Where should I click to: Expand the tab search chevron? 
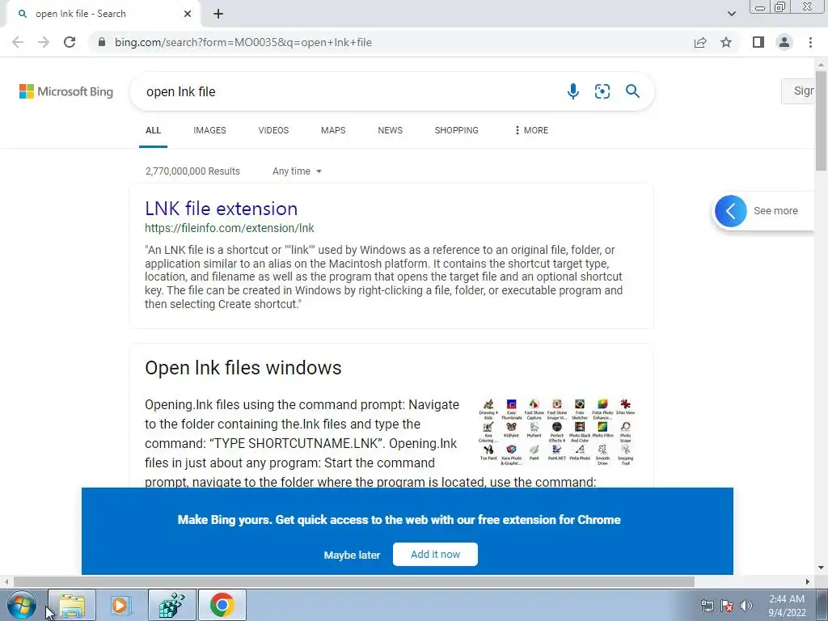click(x=731, y=15)
